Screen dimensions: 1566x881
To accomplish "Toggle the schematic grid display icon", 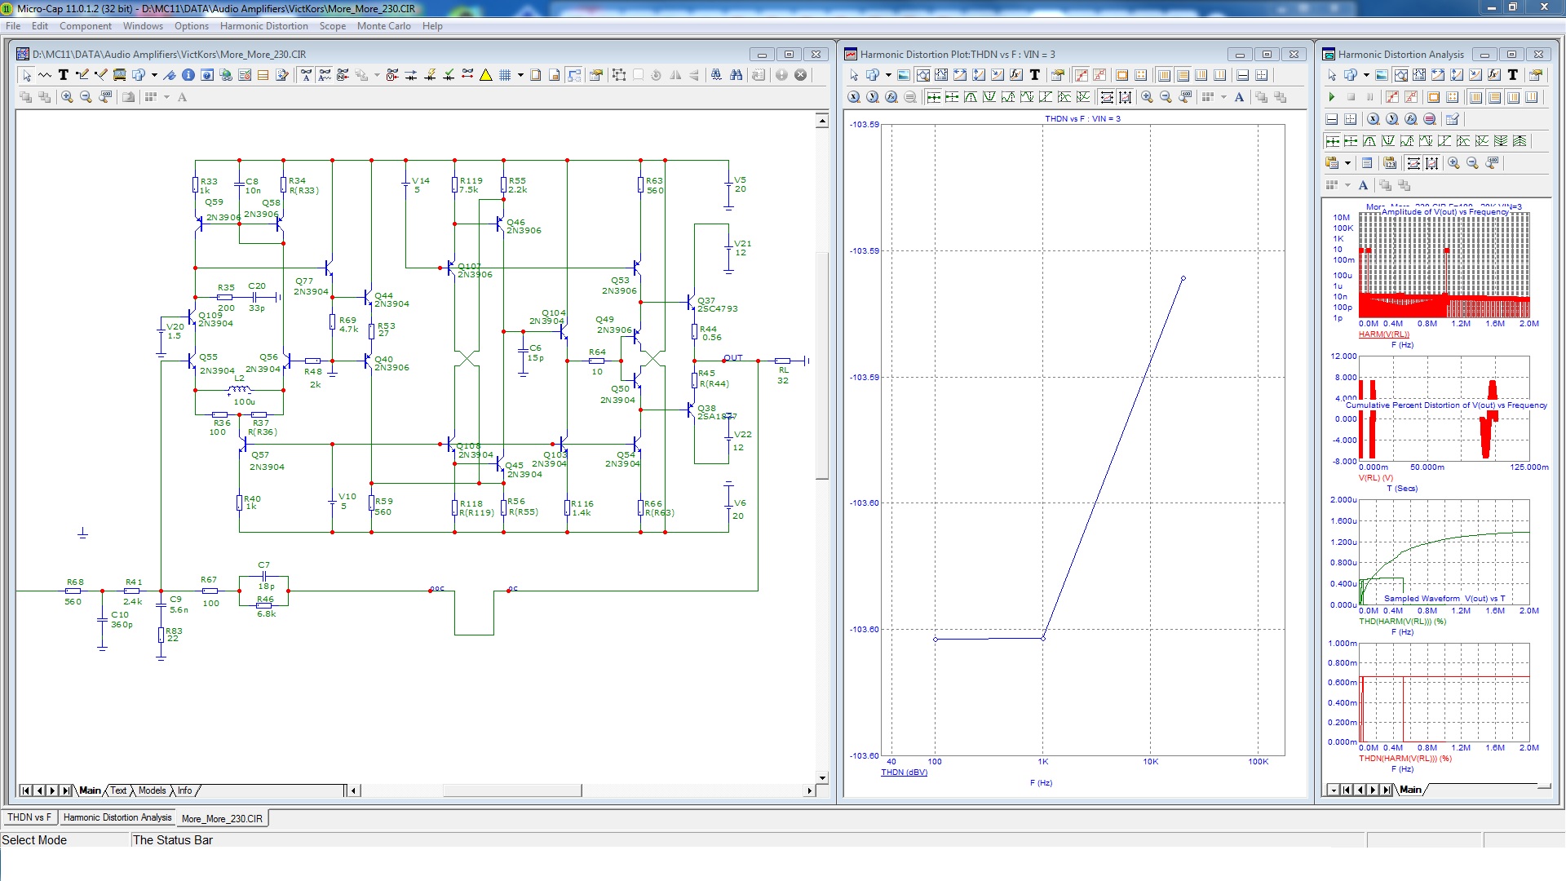I will click(505, 75).
